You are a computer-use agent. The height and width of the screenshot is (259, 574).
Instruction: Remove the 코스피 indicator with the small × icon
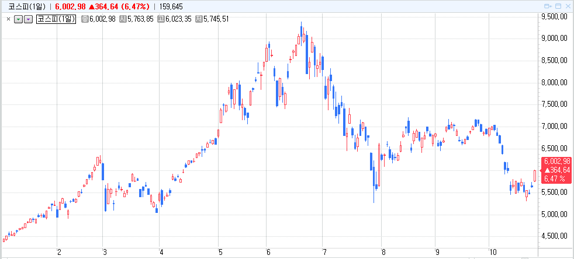pos(8,19)
